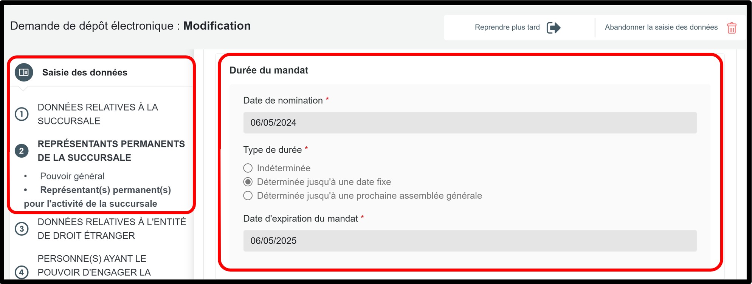Choose Déterminée jusqu'à une prochaine assemblée générale

tap(248, 196)
